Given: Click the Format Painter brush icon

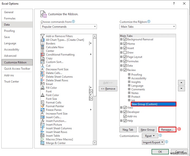Looking at the screenshot, I should pyautogui.click(x=42, y=106).
